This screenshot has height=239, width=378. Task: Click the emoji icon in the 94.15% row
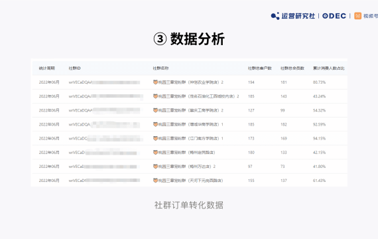tap(155, 138)
